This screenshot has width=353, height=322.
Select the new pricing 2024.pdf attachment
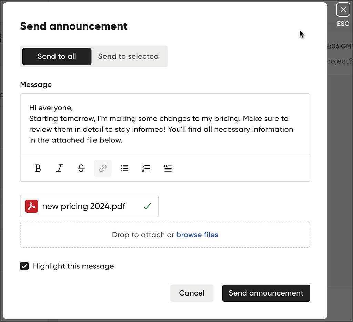pyautogui.click(x=89, y=206)
